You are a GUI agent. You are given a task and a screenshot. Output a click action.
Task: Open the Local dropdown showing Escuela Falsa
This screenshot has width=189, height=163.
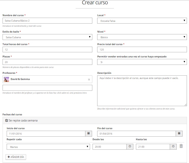(x=142, y=21)
